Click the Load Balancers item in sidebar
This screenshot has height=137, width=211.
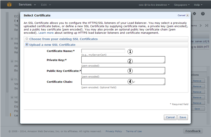[16, 115]
